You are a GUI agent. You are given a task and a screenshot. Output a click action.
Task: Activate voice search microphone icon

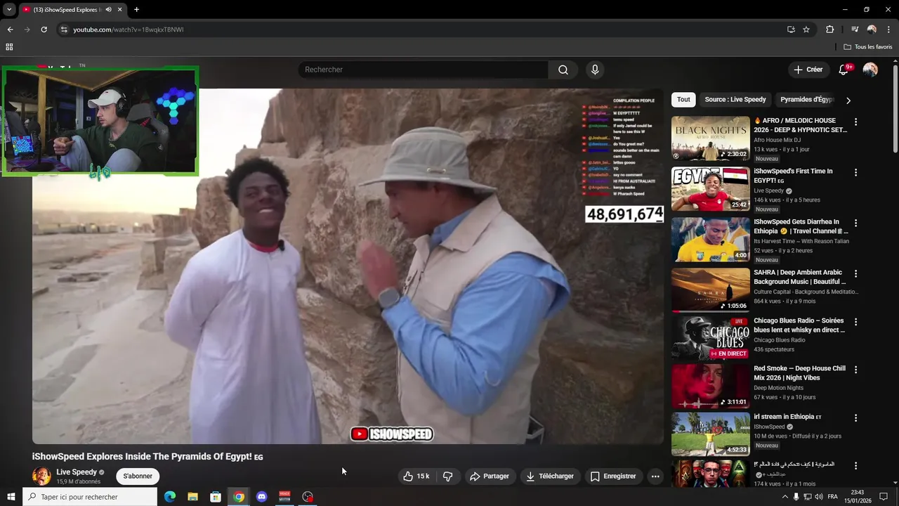click(x=595, y=70)
